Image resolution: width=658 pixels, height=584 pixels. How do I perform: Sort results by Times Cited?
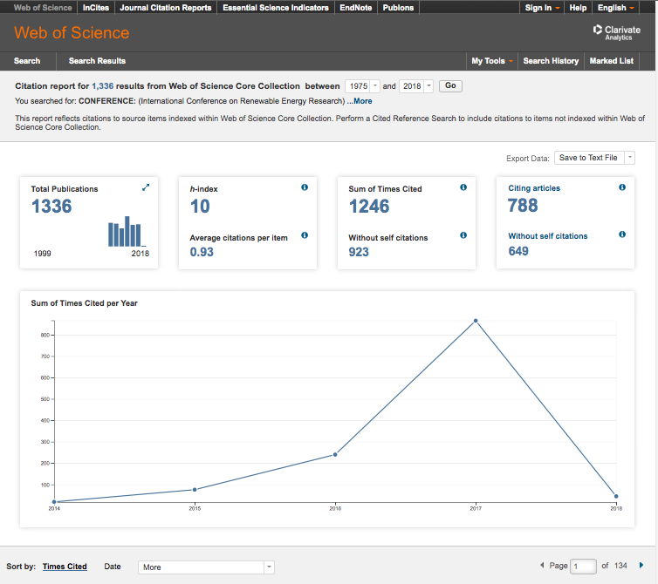click(x=65, y=567)
